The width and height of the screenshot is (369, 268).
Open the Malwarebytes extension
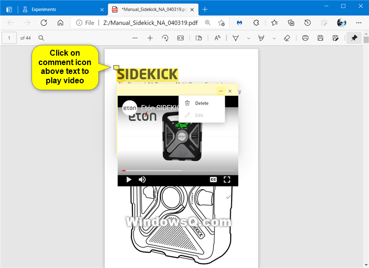(239, 23)
